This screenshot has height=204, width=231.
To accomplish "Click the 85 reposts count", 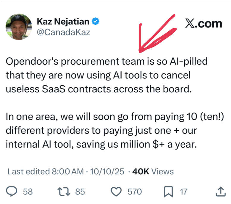I will click(x=80, y=192).
